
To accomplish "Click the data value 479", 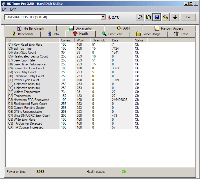I will [115, 116].
